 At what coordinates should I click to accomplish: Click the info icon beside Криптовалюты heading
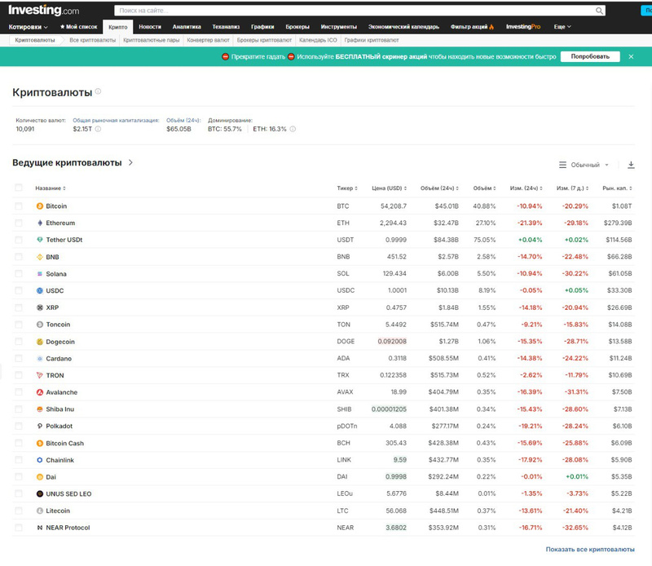pyautogui.click(x=99, y=92)
